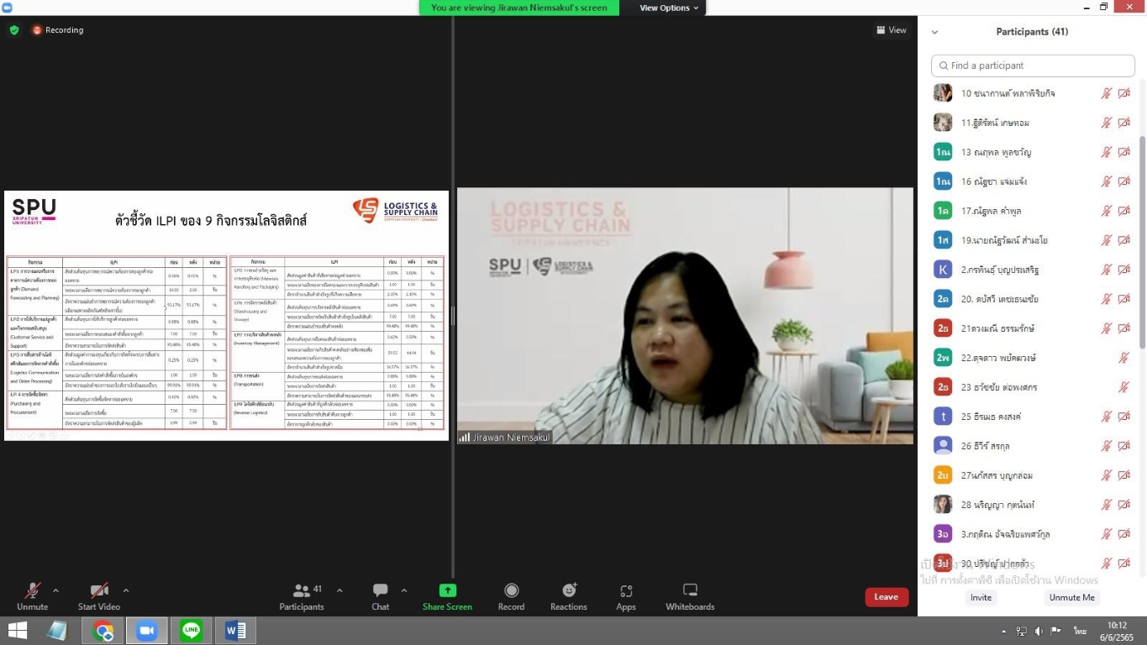Screen dimensions: 1147x645
Task: Click the Leave meeting button
Action: (887, 597)
